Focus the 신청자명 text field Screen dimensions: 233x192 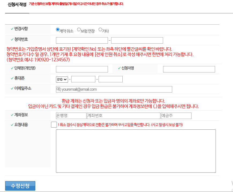(189, 69)
